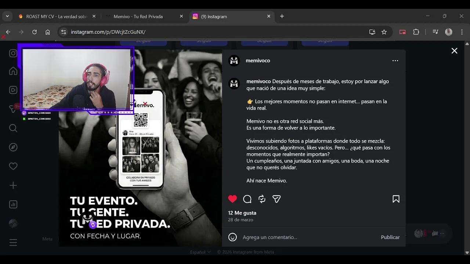The width and height of the screenshot is (470, 264).
Task: Click the 12 Me gusta likes count
Action: (242, 213)
